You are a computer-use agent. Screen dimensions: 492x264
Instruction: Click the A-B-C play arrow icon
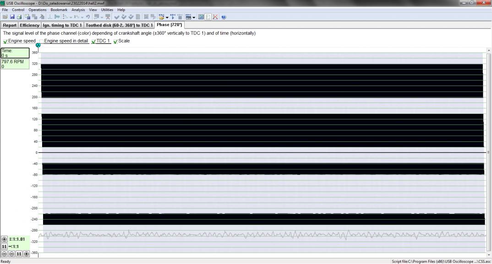coord(173,17)
